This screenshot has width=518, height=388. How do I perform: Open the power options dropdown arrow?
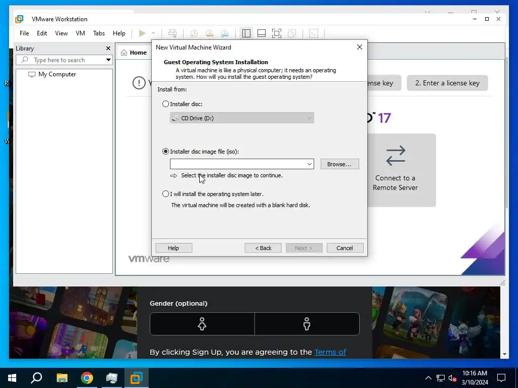tap(153, 33)
